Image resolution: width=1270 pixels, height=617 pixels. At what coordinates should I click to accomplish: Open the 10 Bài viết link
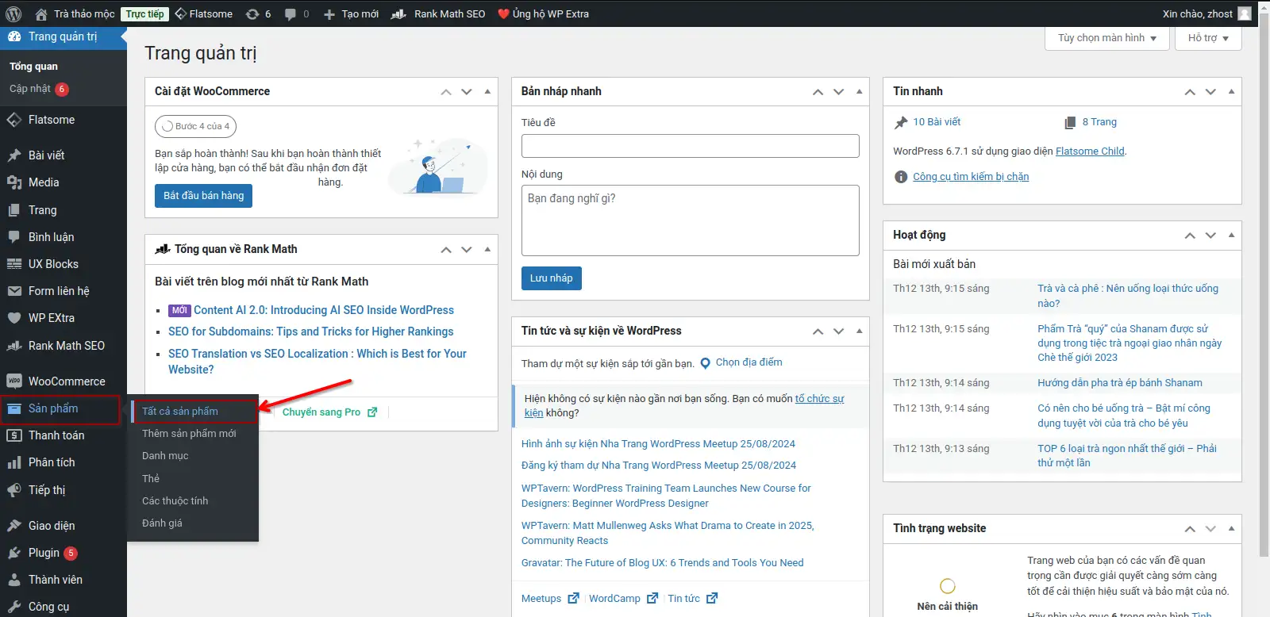[937, 122]
